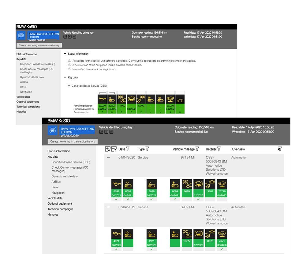Select Vehicle data in back window sidebar

coord(23,97)
